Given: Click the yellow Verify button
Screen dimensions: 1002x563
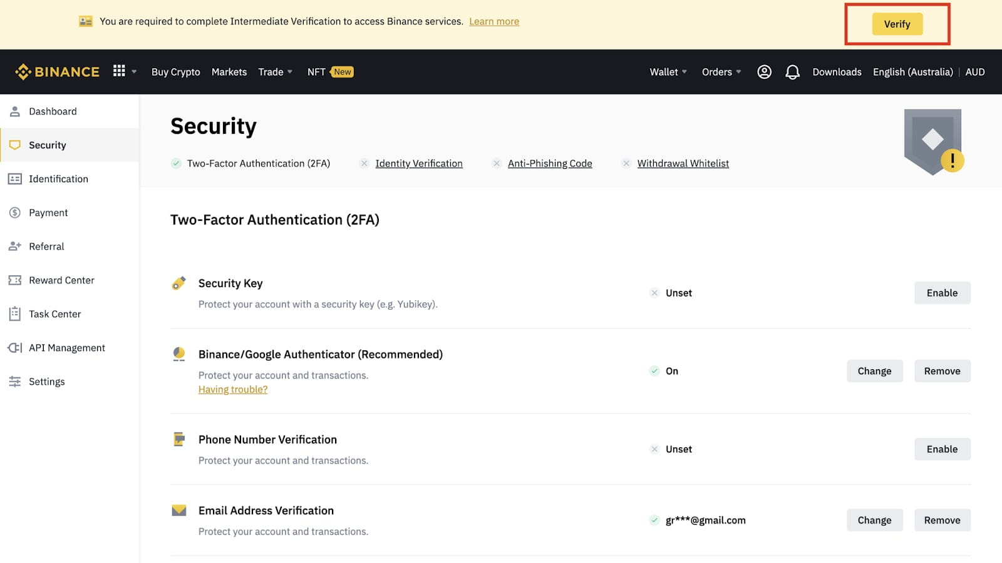Looking at the screenshot, I should tap(897, 24).
